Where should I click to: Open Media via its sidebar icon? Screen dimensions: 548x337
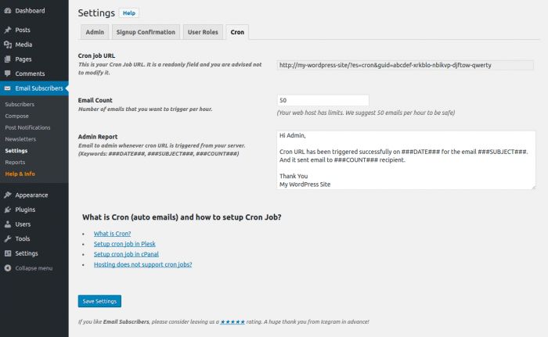(8, 45)
